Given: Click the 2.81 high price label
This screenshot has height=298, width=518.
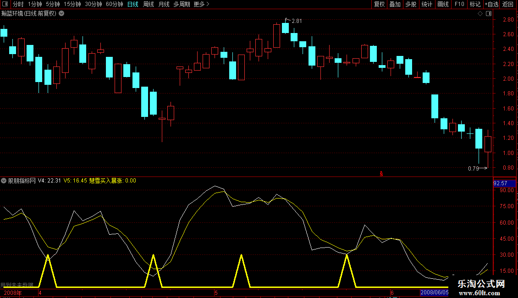Looking at the screenshot, I should click(296, 21).
